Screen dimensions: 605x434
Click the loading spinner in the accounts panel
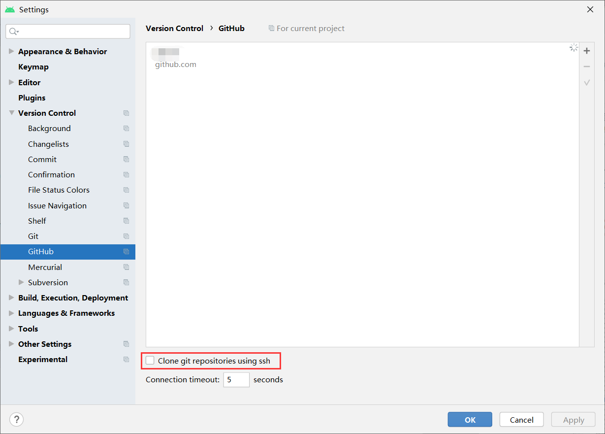tap(573, 47)
